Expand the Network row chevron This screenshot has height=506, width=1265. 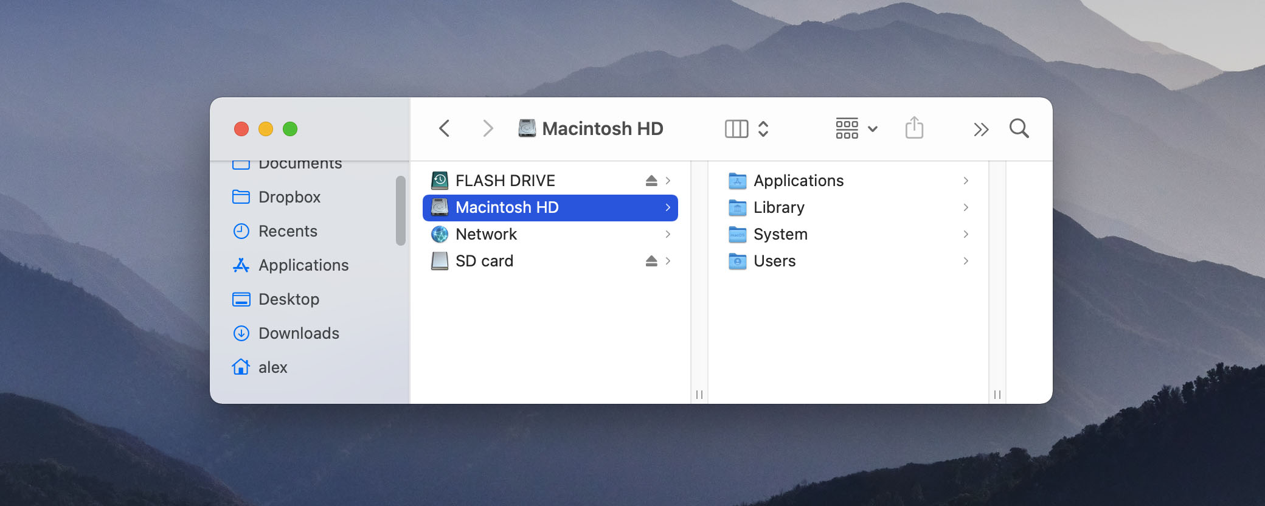(x=668, y=234)
